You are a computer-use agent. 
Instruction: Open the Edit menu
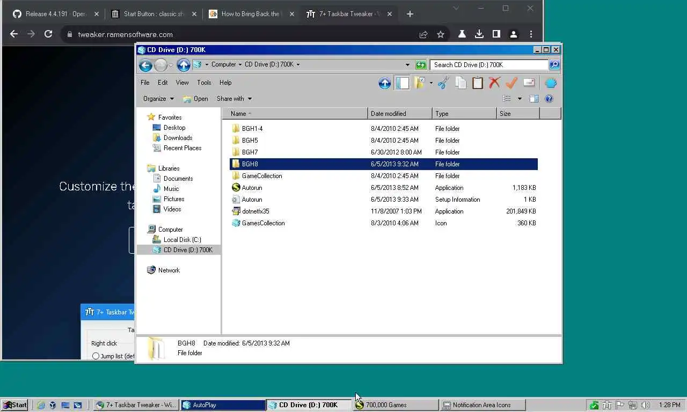click(163, 83)
